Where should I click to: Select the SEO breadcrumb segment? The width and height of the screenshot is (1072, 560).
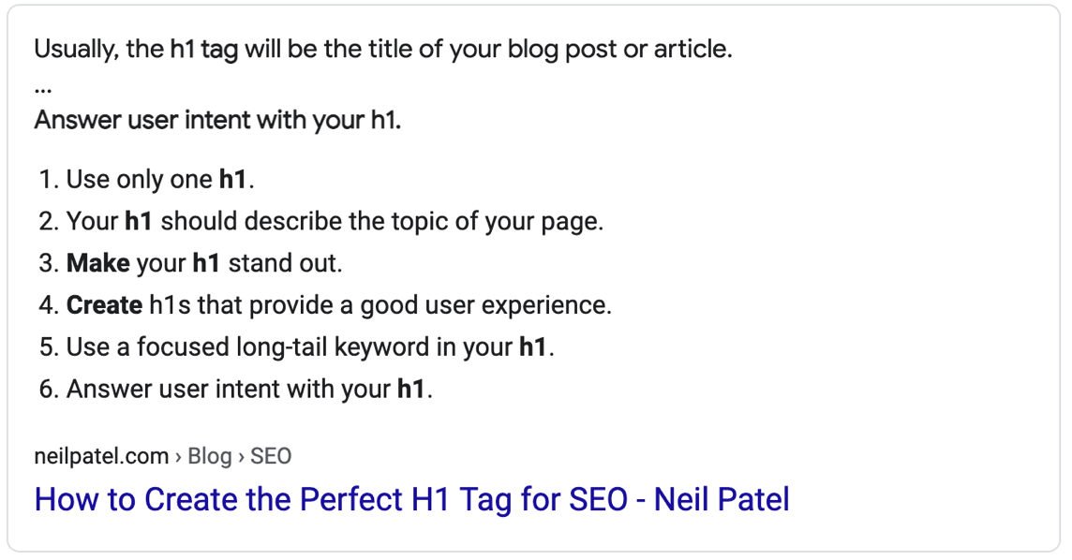271,456
